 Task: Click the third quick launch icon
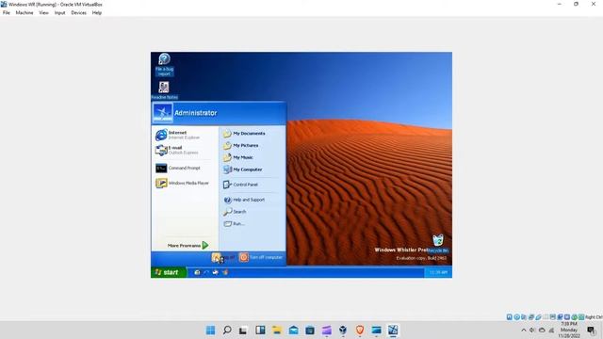216,272
